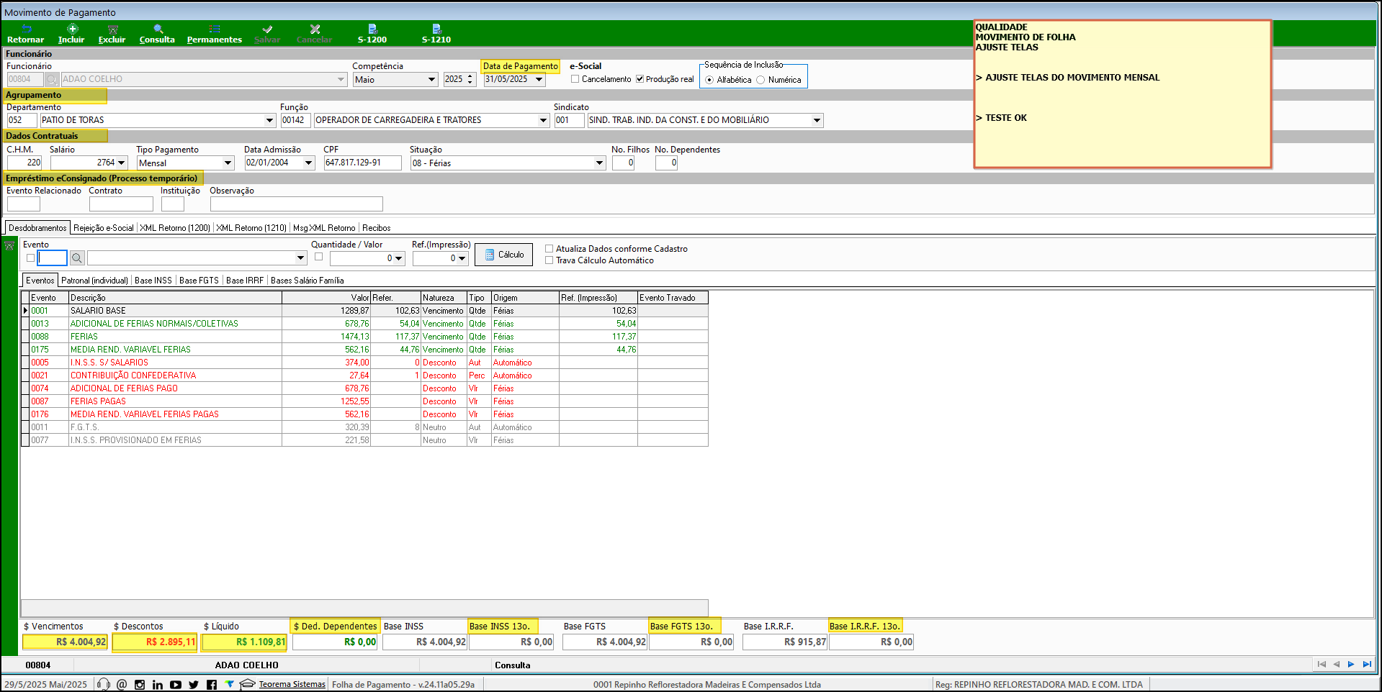Viewport: 1382px width, 692px height.
Task: Open the Teorema Sistemas link
Action: click(292, 684)
